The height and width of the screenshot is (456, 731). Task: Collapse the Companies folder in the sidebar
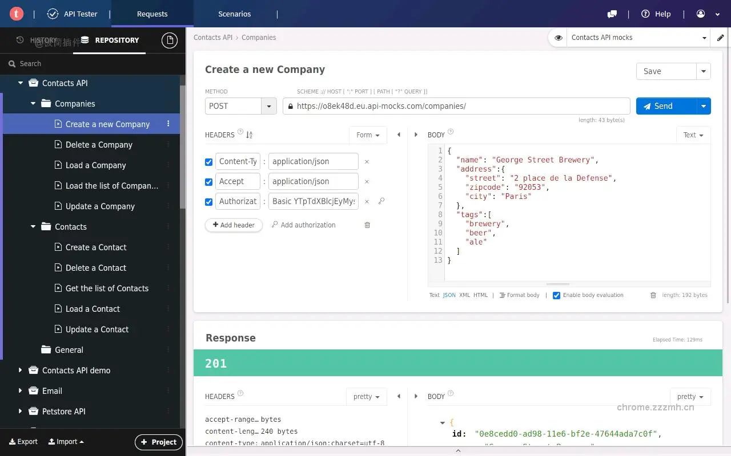pos(33,104)
